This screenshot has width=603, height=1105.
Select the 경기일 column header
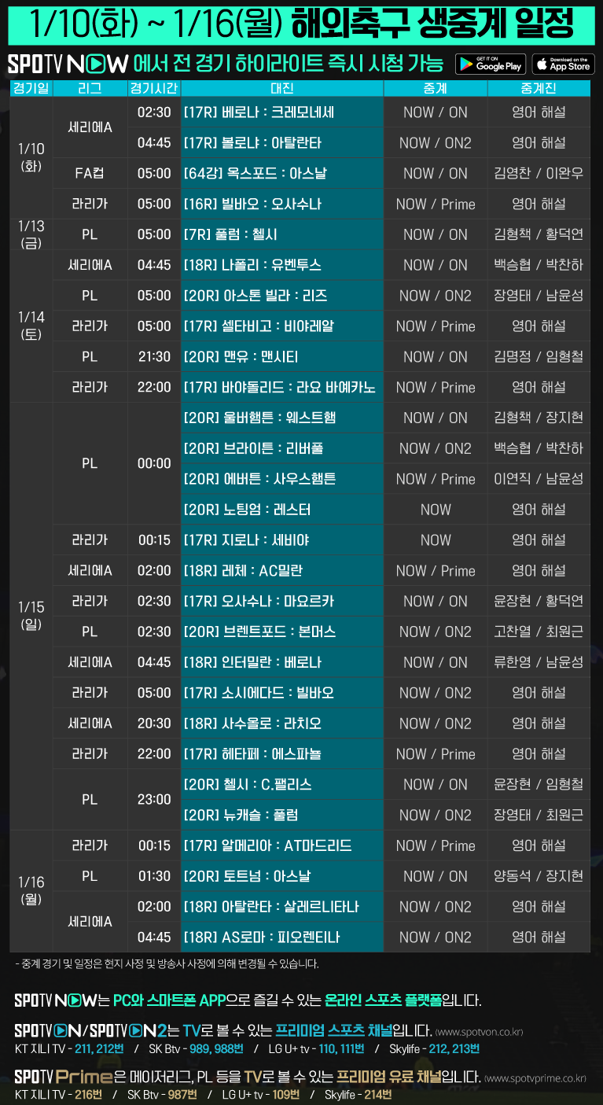(31, 88)
